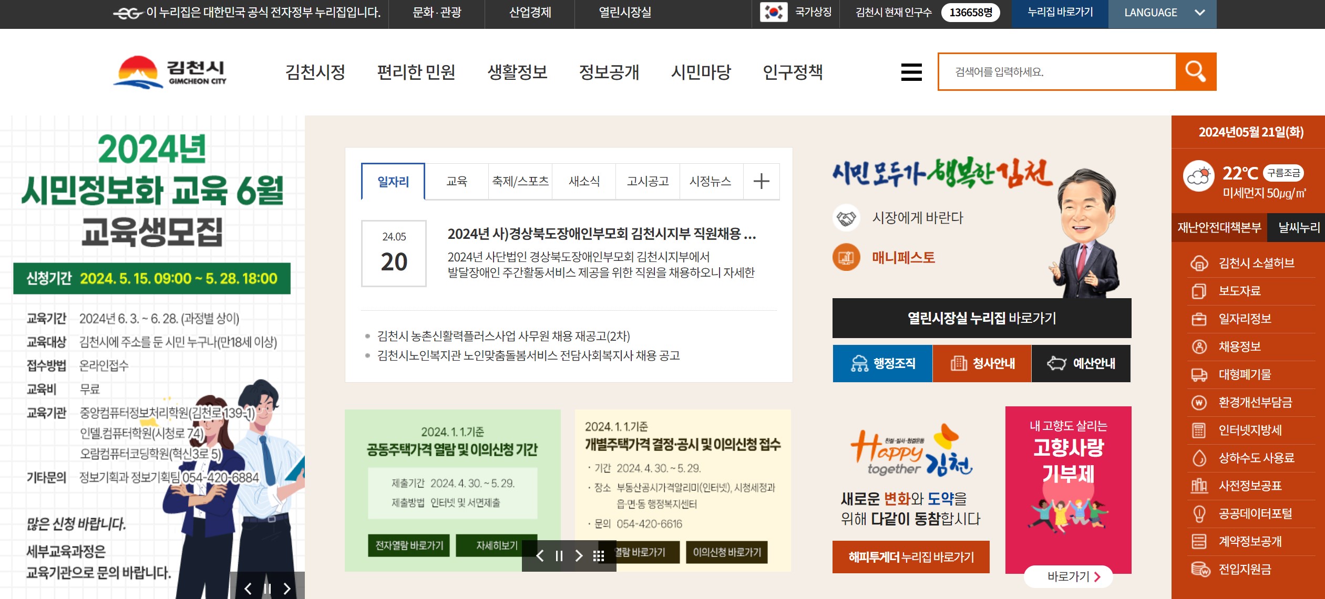Click the 대형폐기물 truck icon
This screenshot has height=599, width=1325.
point(1199,375)
